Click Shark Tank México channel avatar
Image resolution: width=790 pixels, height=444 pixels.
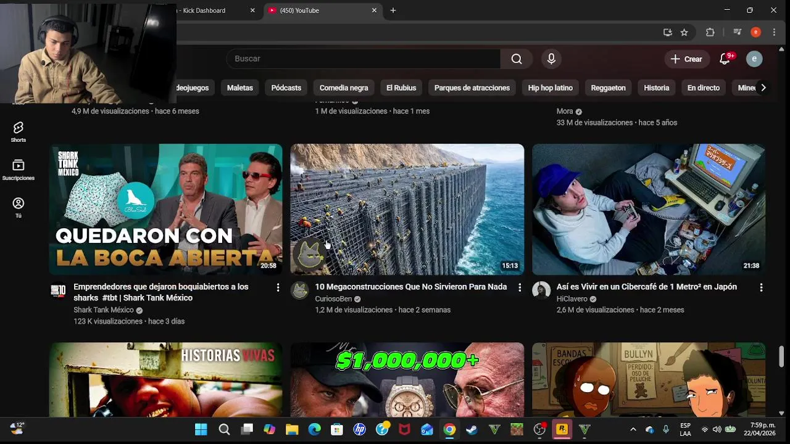tap(58, 290)
